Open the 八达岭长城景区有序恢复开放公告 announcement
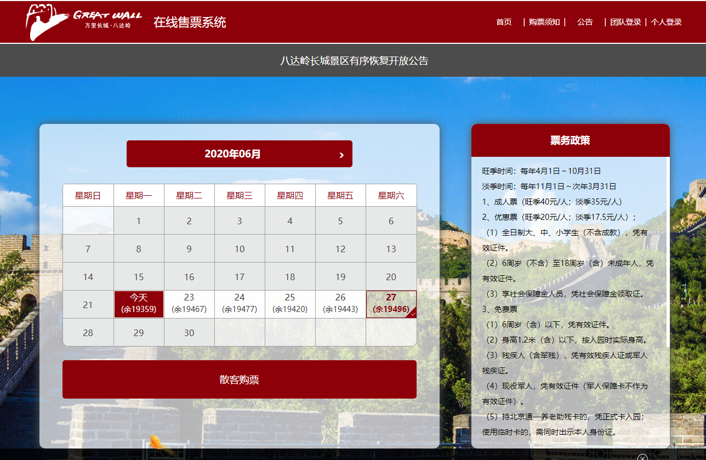706x460 pixels. pyautogui.click(x=354, y=61)
